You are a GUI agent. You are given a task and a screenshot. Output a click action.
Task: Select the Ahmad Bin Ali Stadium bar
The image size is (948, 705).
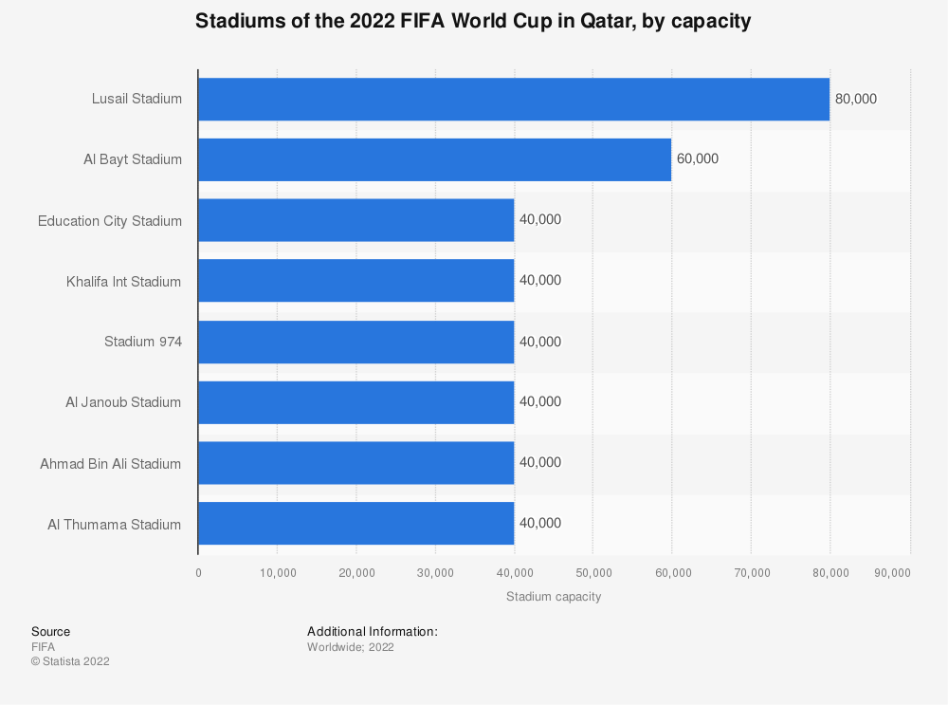pos(355,463)
